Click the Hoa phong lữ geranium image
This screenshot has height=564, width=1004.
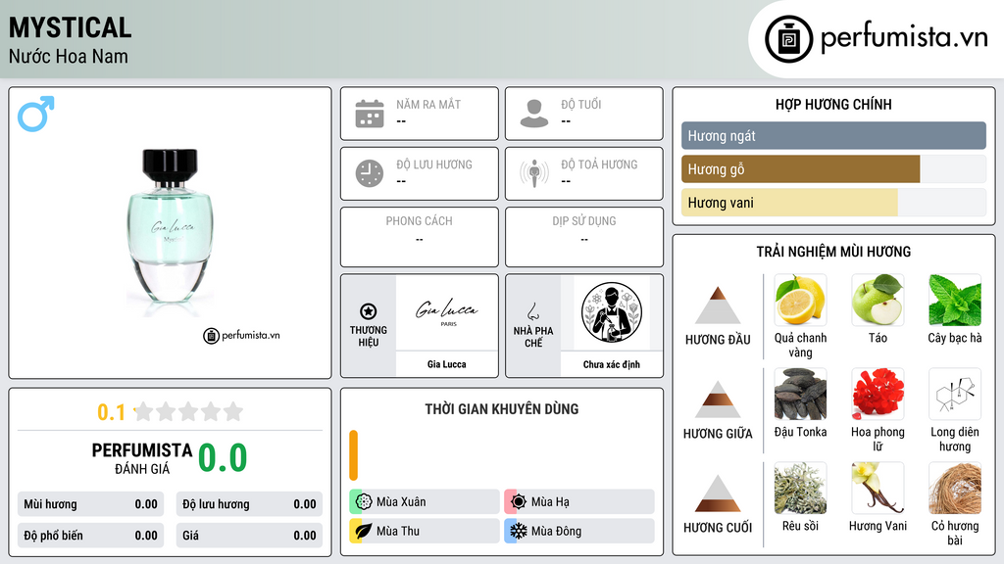tap(878, 394)
